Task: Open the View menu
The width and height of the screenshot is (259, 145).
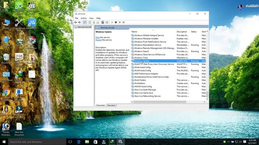Action: 91,18
